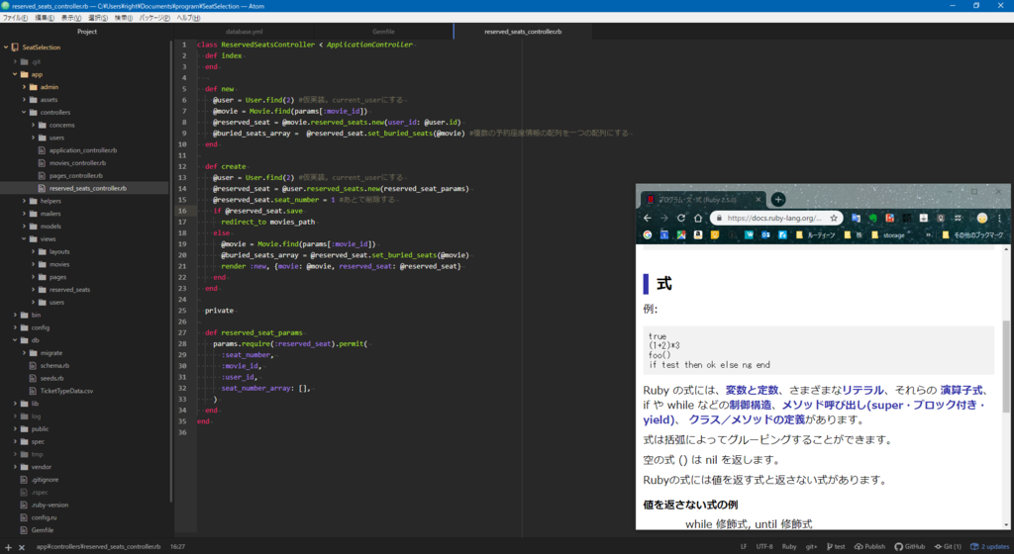Open the Chrome home page button

point(698,219)
